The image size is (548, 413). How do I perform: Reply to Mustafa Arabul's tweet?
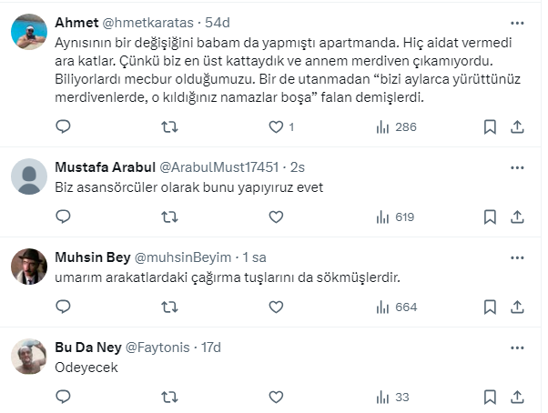pos(63,217)
